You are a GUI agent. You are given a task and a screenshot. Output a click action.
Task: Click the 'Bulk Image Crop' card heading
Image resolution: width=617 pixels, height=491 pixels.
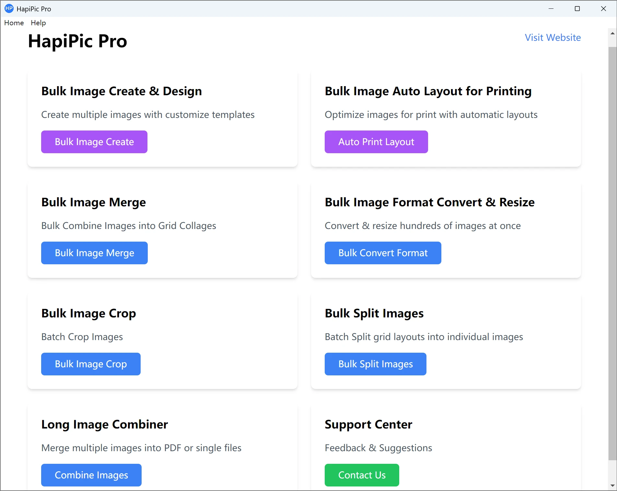(88, 314)
